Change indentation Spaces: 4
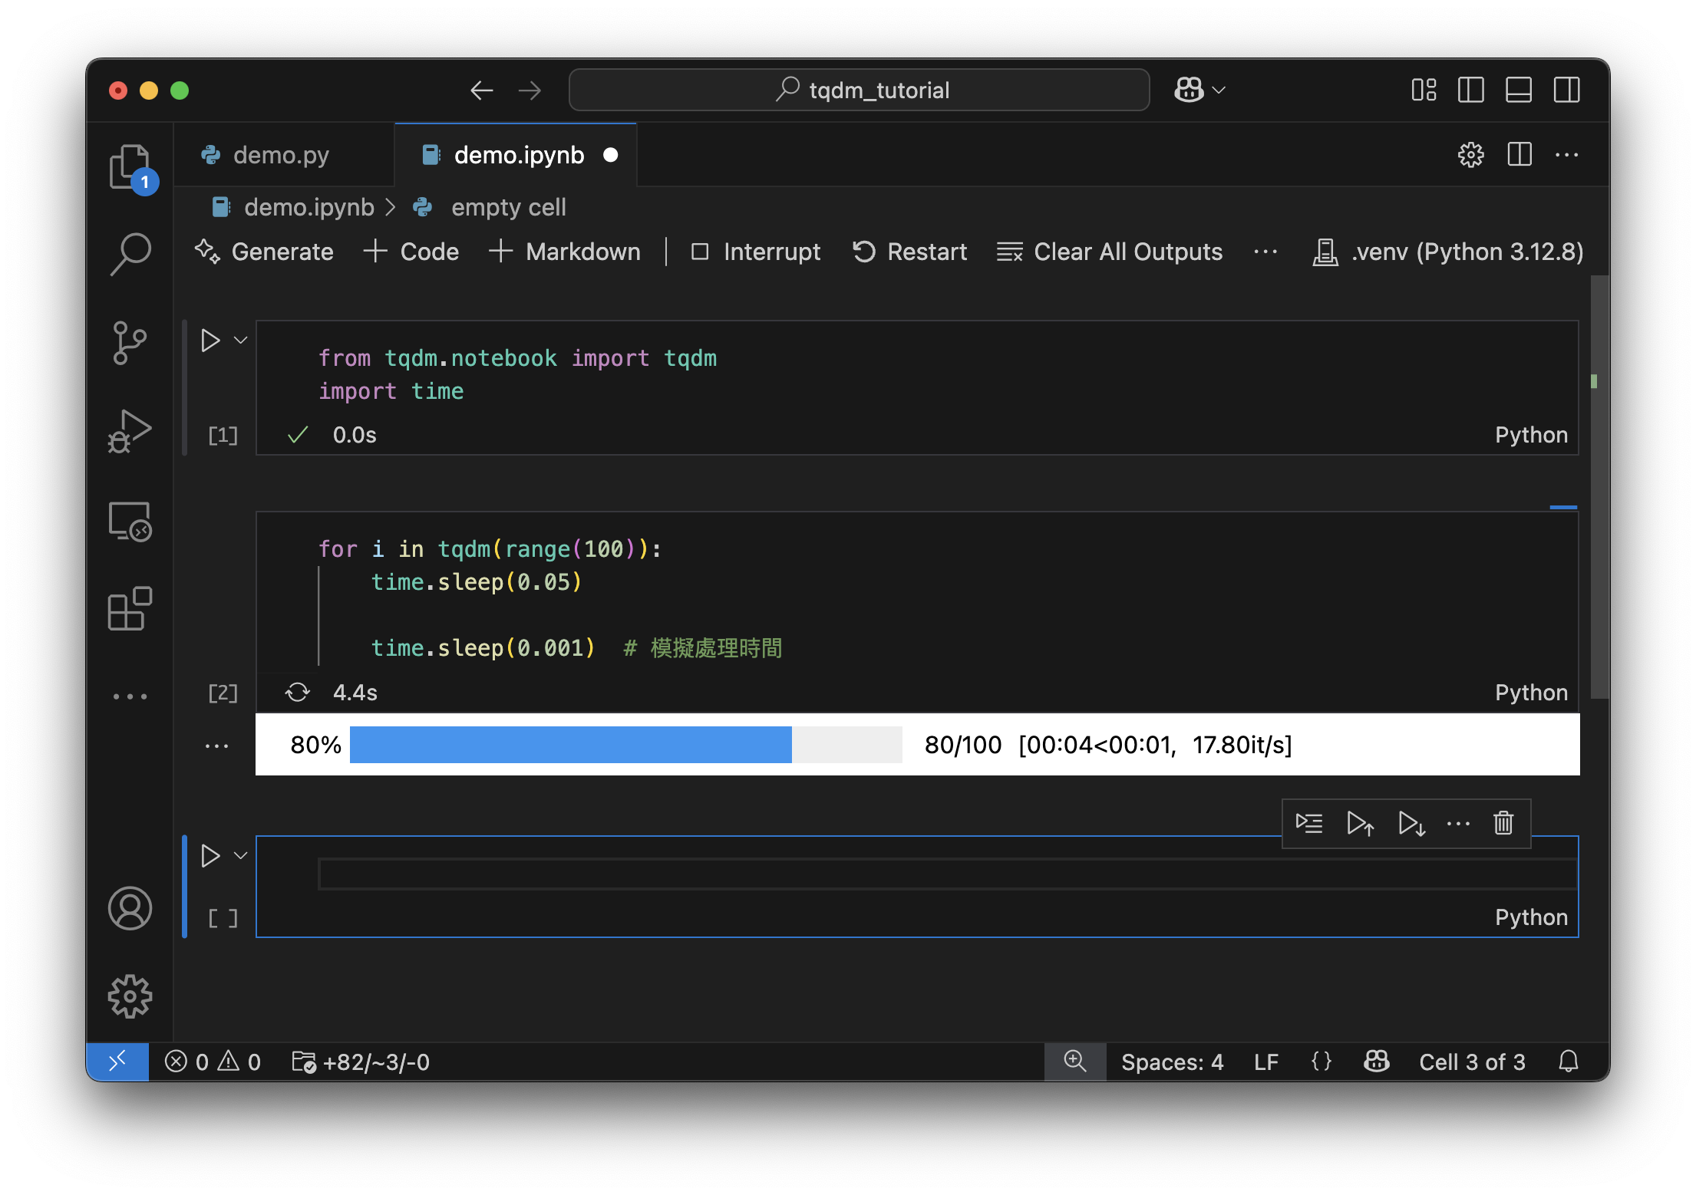Viewport: 1696px width, 1195px height. [x=1172, y=1062]
